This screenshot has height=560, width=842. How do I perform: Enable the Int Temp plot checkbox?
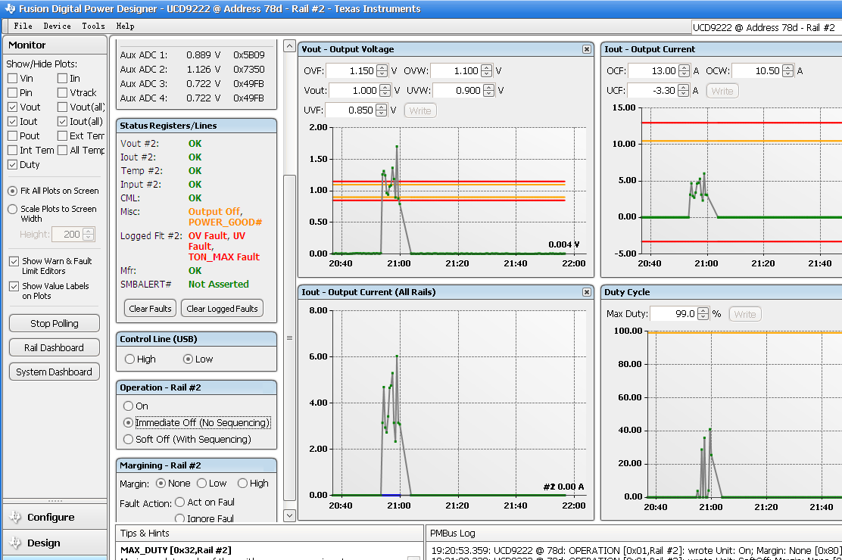click(12, 151)
